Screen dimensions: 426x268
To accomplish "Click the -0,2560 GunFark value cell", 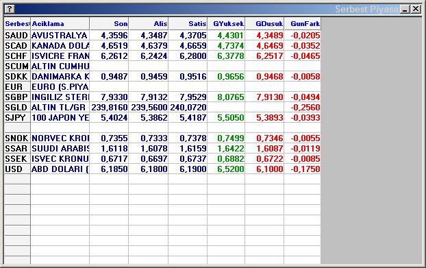I will 303,108.
